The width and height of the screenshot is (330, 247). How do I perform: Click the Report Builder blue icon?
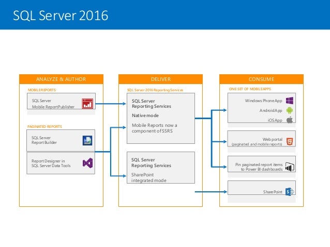pyautogui.click(x=87, y=141)
